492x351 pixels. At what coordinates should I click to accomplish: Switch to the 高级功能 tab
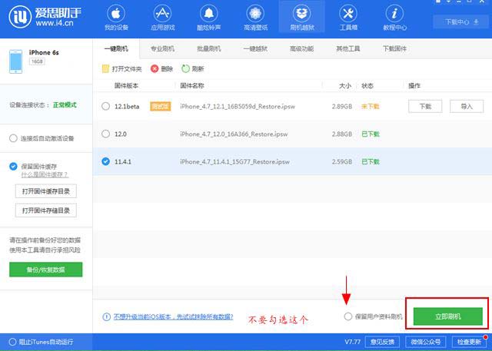coord(301,48)
